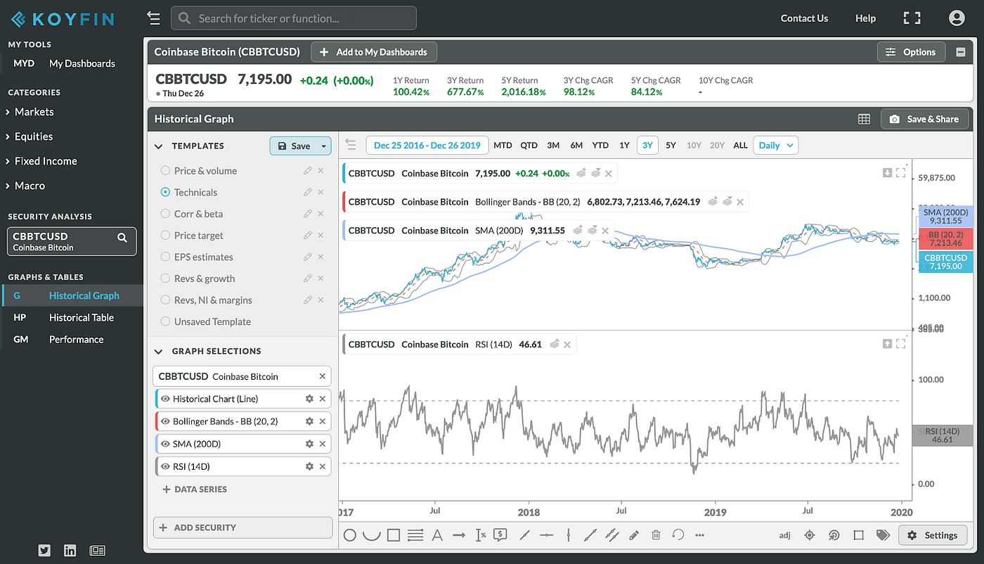This screenshot has height=564, width=984.
Task: Open the user profile avatar icon
Action: tap(957, 18)
